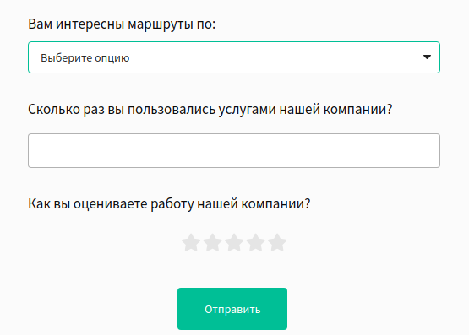This screenshot has width=469, height=335.
Task: Click the "Вам интересны маршруты по:" label
Action: [x=122, y=24]
